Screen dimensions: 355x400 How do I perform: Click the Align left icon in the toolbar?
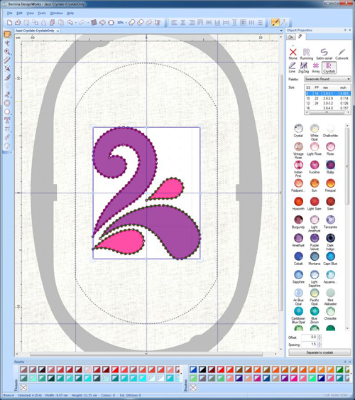point(175,23)
